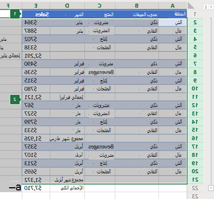Select the $2,121 total cell in row 11
The height and width of the screenshot is (199, 214).
36,97
